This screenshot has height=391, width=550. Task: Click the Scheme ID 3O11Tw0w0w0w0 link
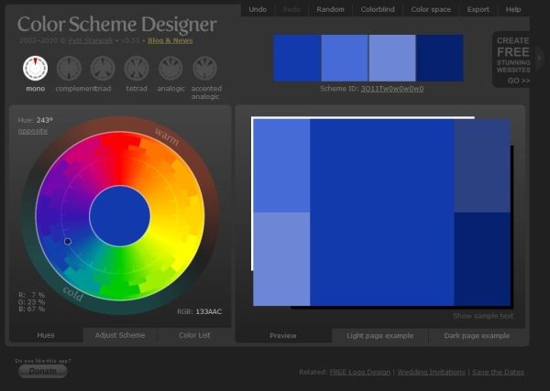tap(391, 89)
